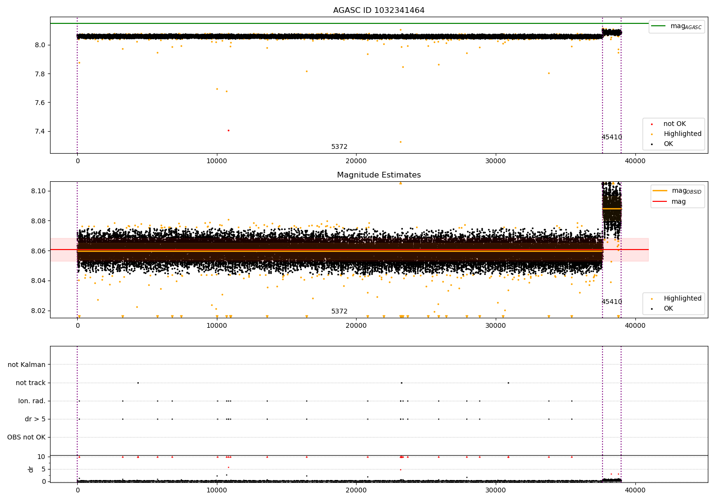The width and height of the screenshot is (715, 501).
Task: Click the 7.4 y-axis tick label
Action: click(x=40, y=131)
